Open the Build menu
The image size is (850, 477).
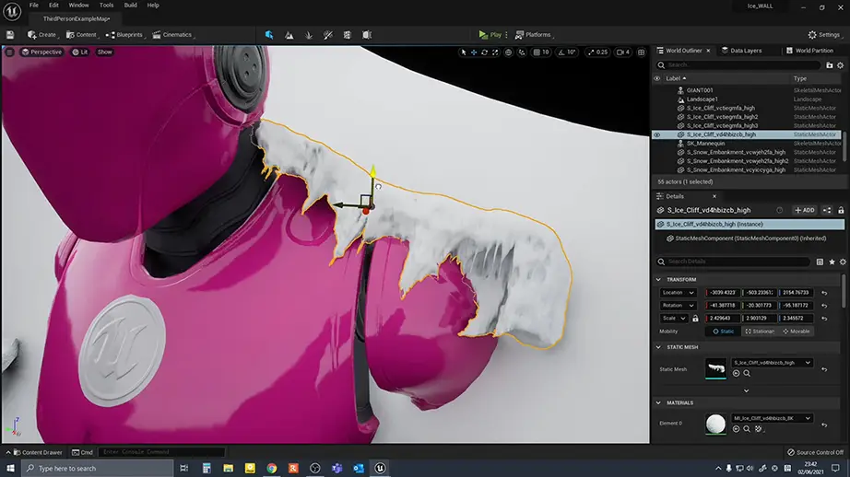tap(130, 5)
